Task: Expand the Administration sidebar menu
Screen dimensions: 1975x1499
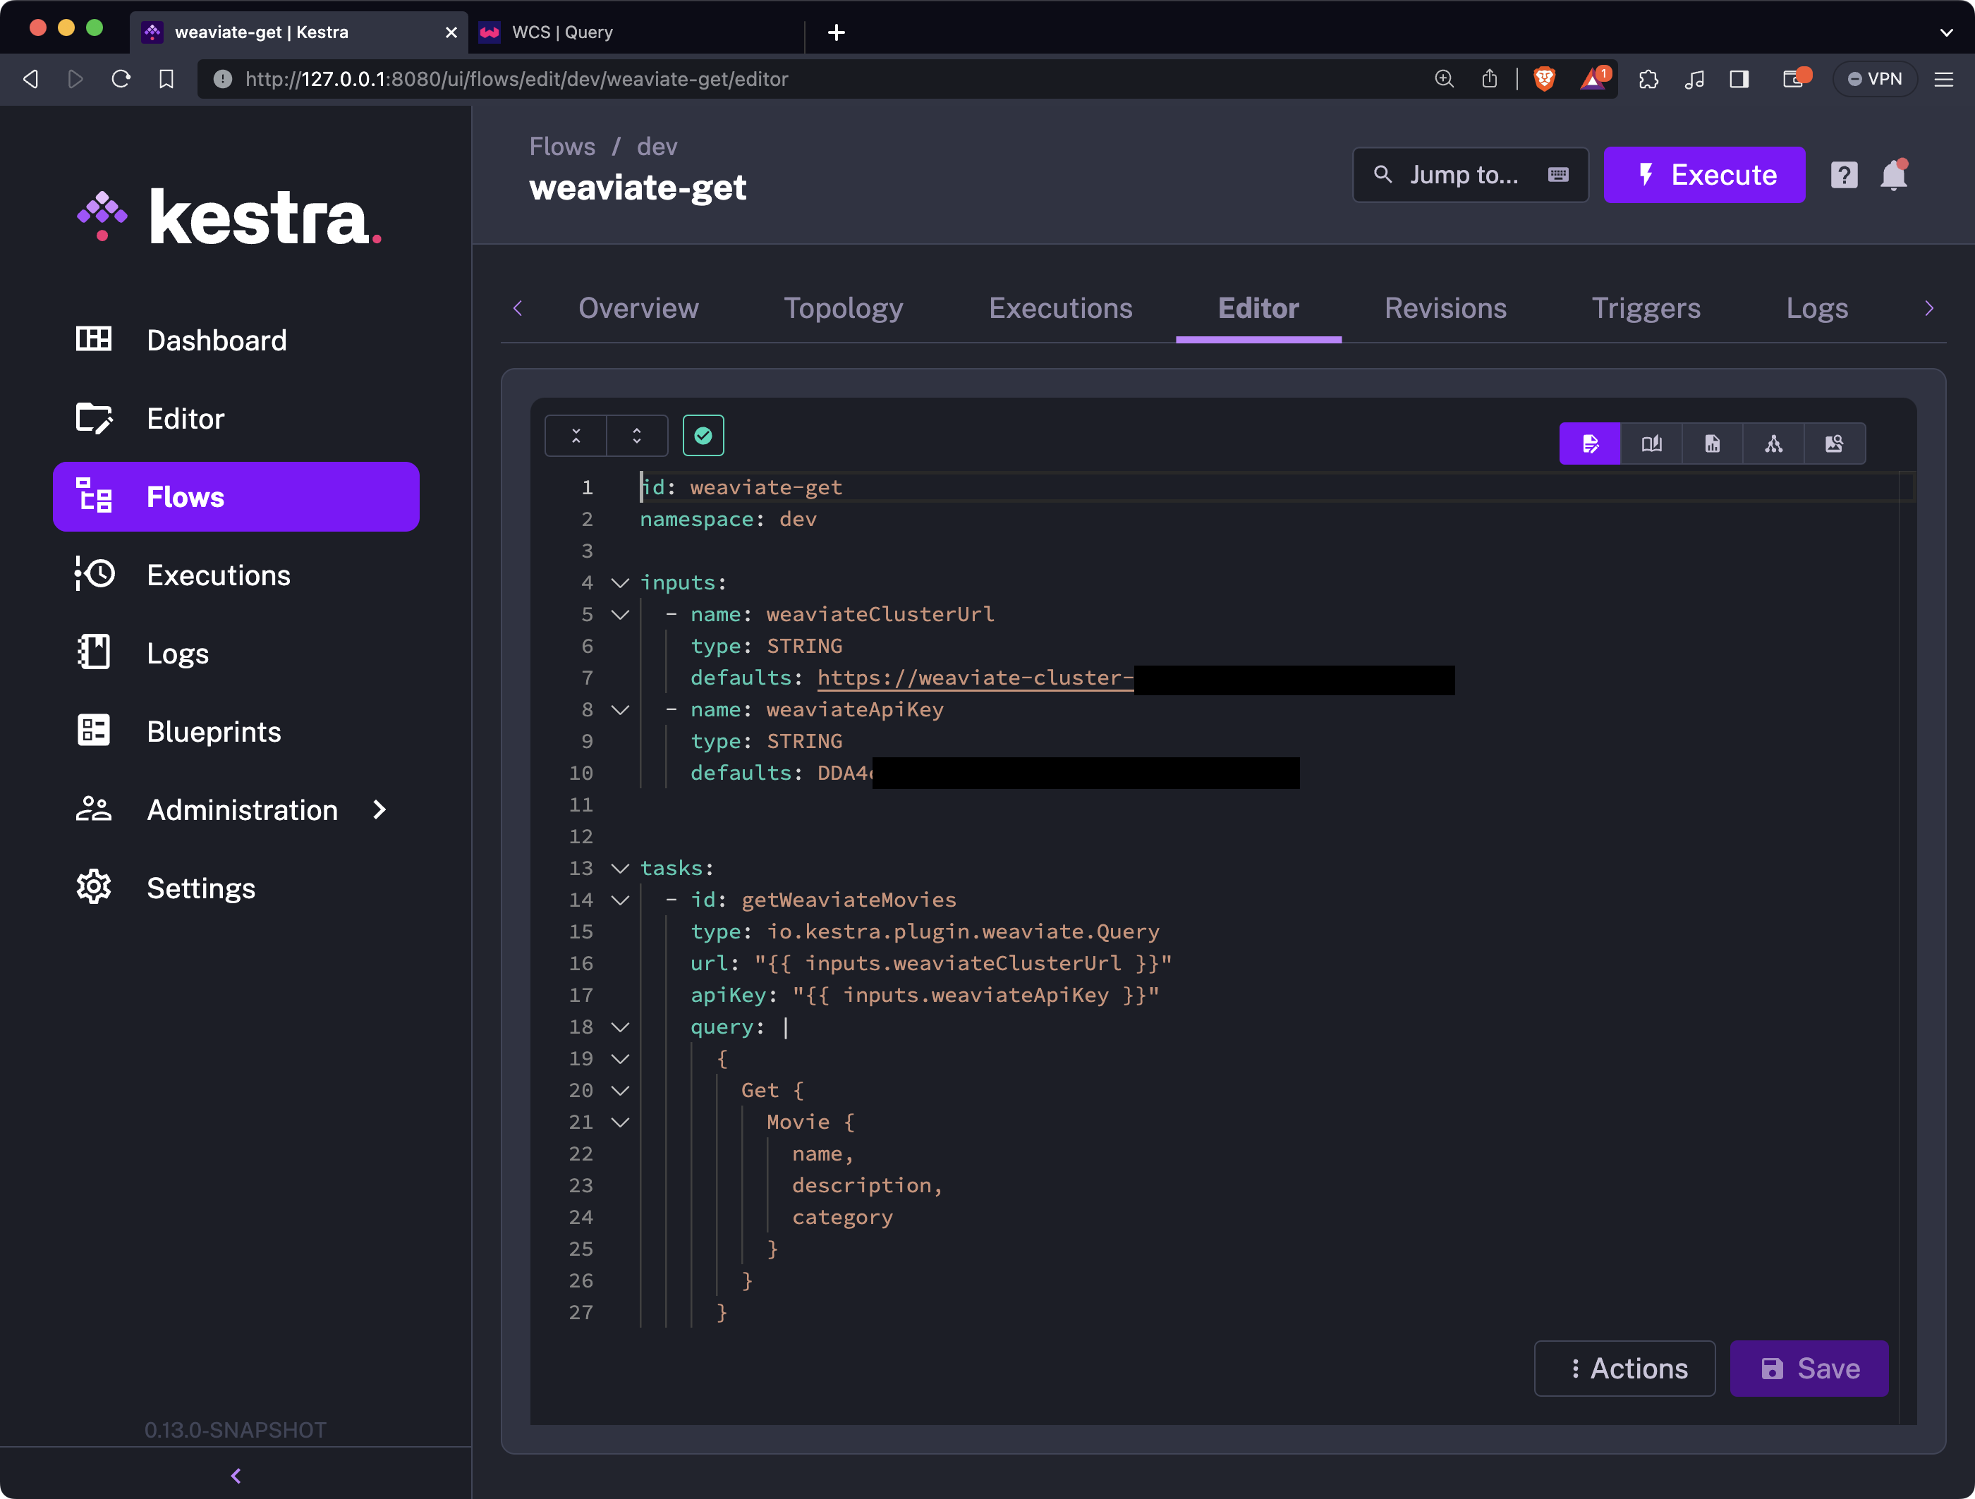Action: pyautogui.click(x=242, y=810)
